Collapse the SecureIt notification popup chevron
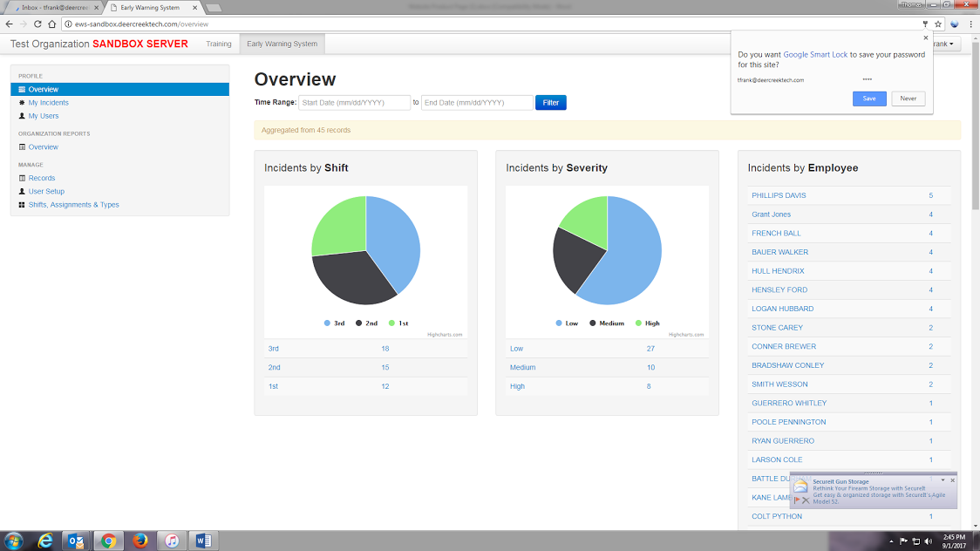 click(x=943, y=480)
